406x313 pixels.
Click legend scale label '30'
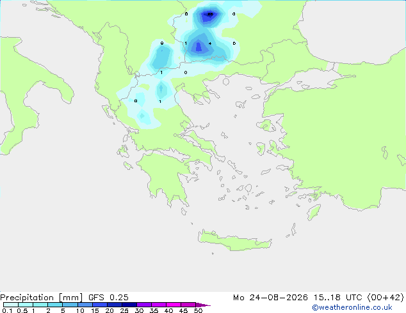(x=139, y=310)
